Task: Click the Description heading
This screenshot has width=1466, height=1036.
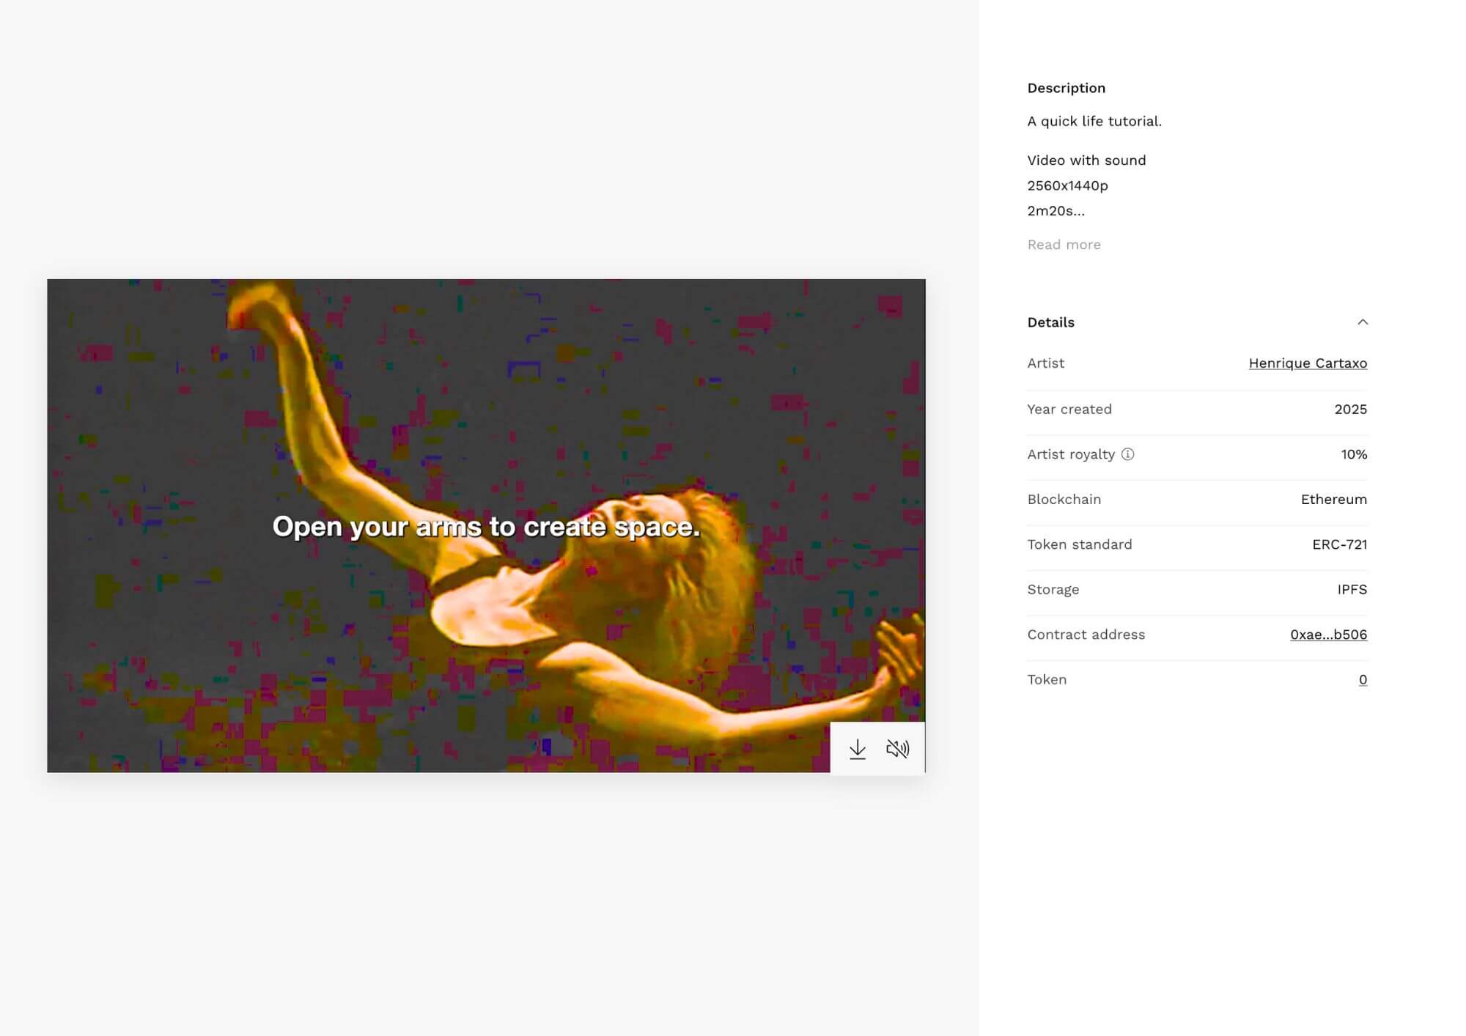Action: tap(1066, 88)
